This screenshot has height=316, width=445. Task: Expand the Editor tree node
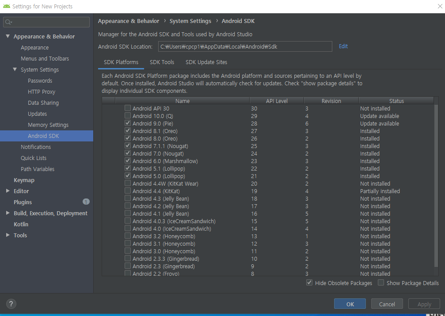pyautogui.click(x=8, y=191)
